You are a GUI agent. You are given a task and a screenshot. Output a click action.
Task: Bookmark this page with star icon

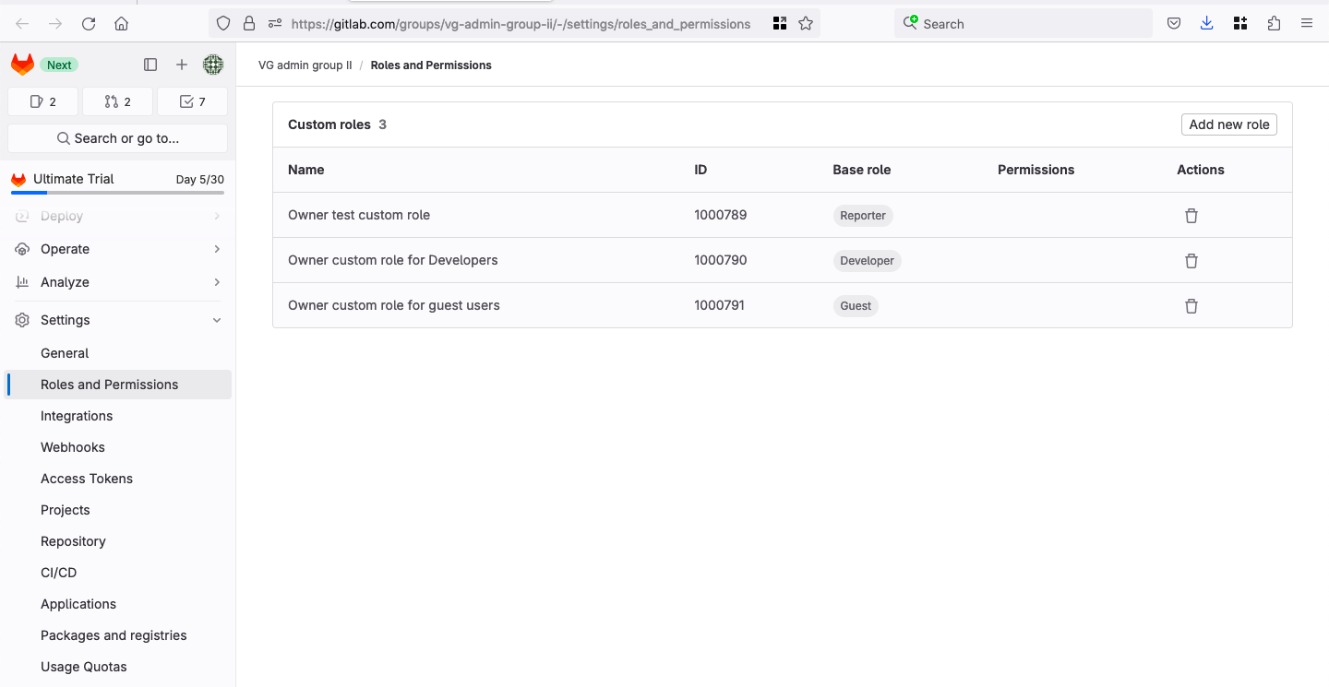coord(806,24)
